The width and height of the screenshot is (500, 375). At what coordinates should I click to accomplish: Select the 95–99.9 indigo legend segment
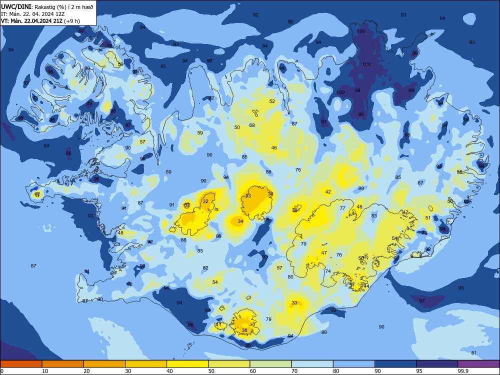pos(437,364)
